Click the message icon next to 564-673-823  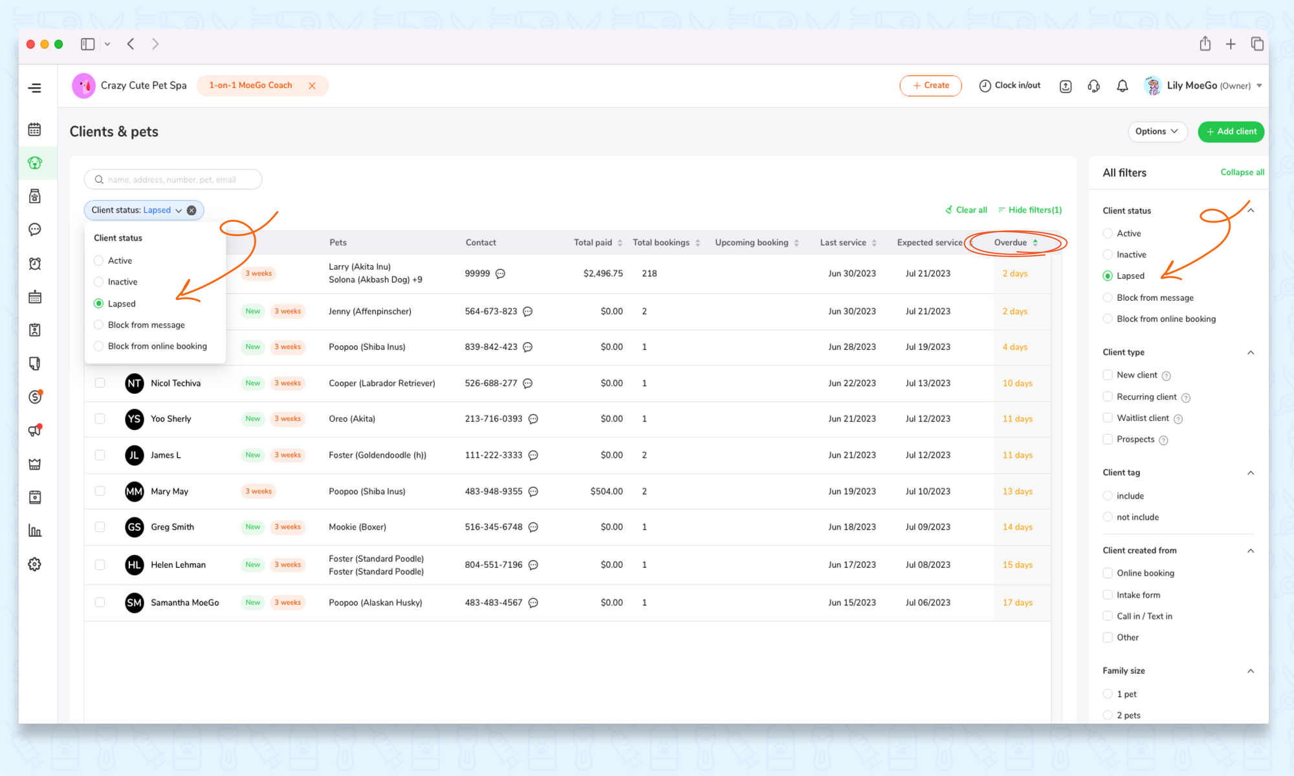pos(528,312)
